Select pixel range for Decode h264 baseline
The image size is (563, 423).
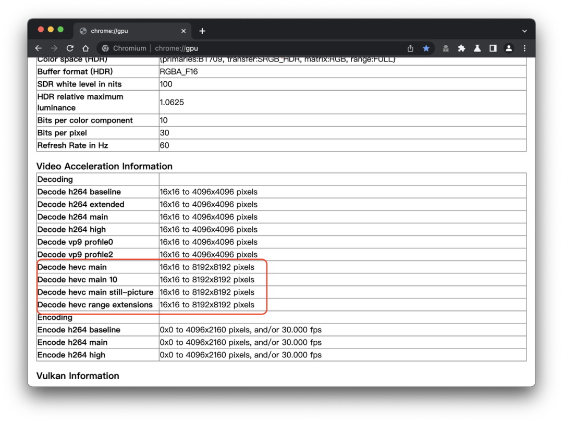pyautogui.click(x=208, y=192)
